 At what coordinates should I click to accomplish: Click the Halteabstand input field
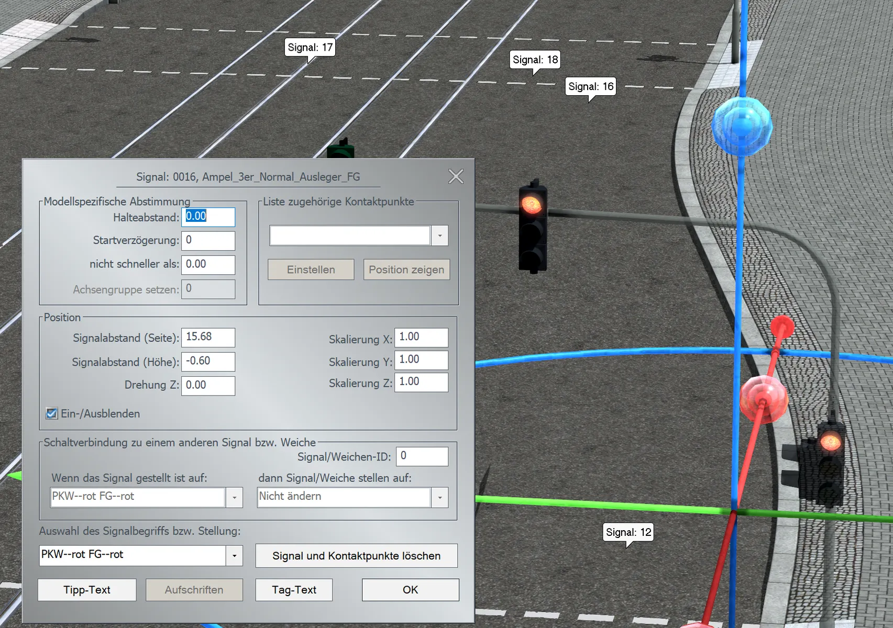[x=208, y=217]
